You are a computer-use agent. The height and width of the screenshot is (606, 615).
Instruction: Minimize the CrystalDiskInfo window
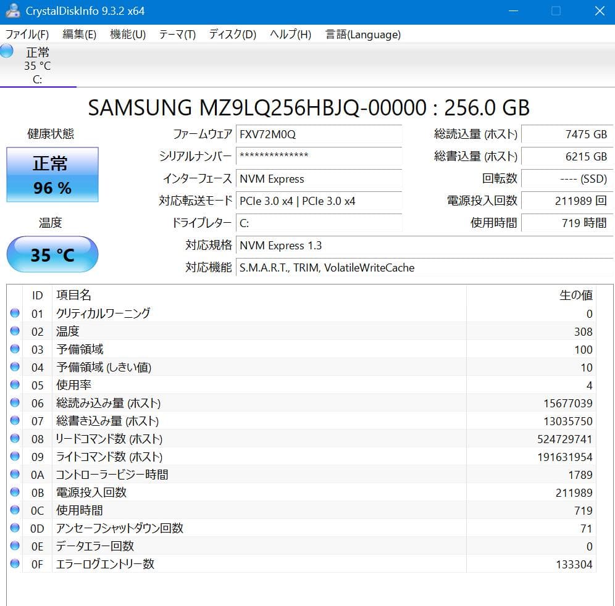pos(513,11)
